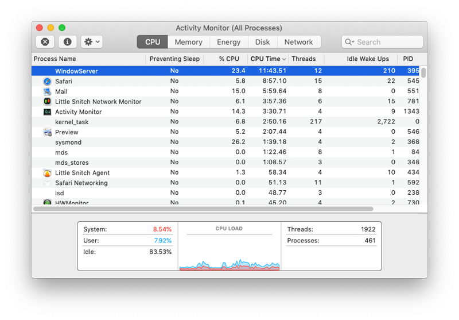Sort by Preventing Sleep column
The image size is (459, 320).
click(175, 59)
